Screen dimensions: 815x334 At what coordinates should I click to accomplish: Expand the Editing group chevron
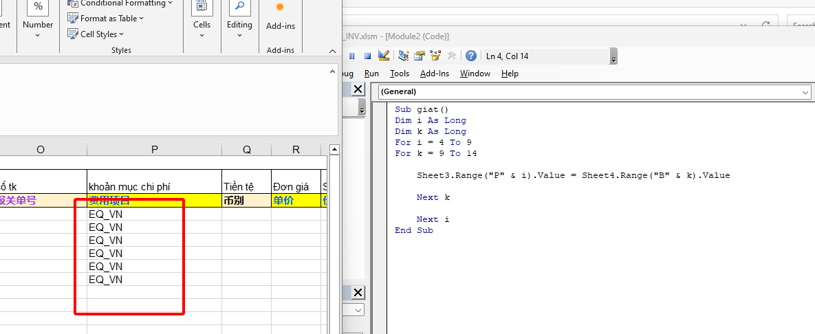[239, 35]
